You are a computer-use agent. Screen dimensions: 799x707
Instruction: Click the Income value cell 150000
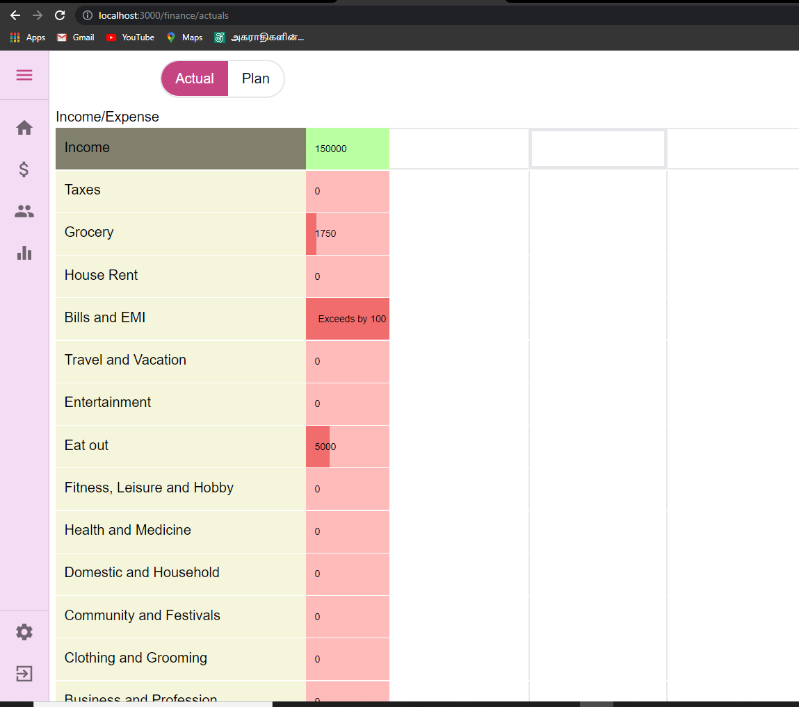348,149
